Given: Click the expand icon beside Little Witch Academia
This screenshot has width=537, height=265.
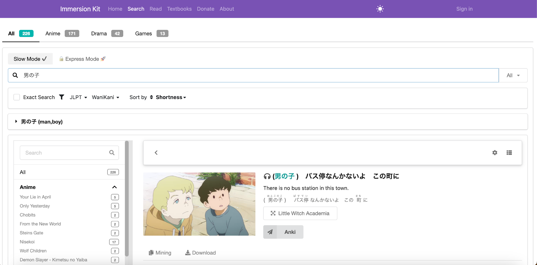Looking at the screenshot, I should pos(273,213).
